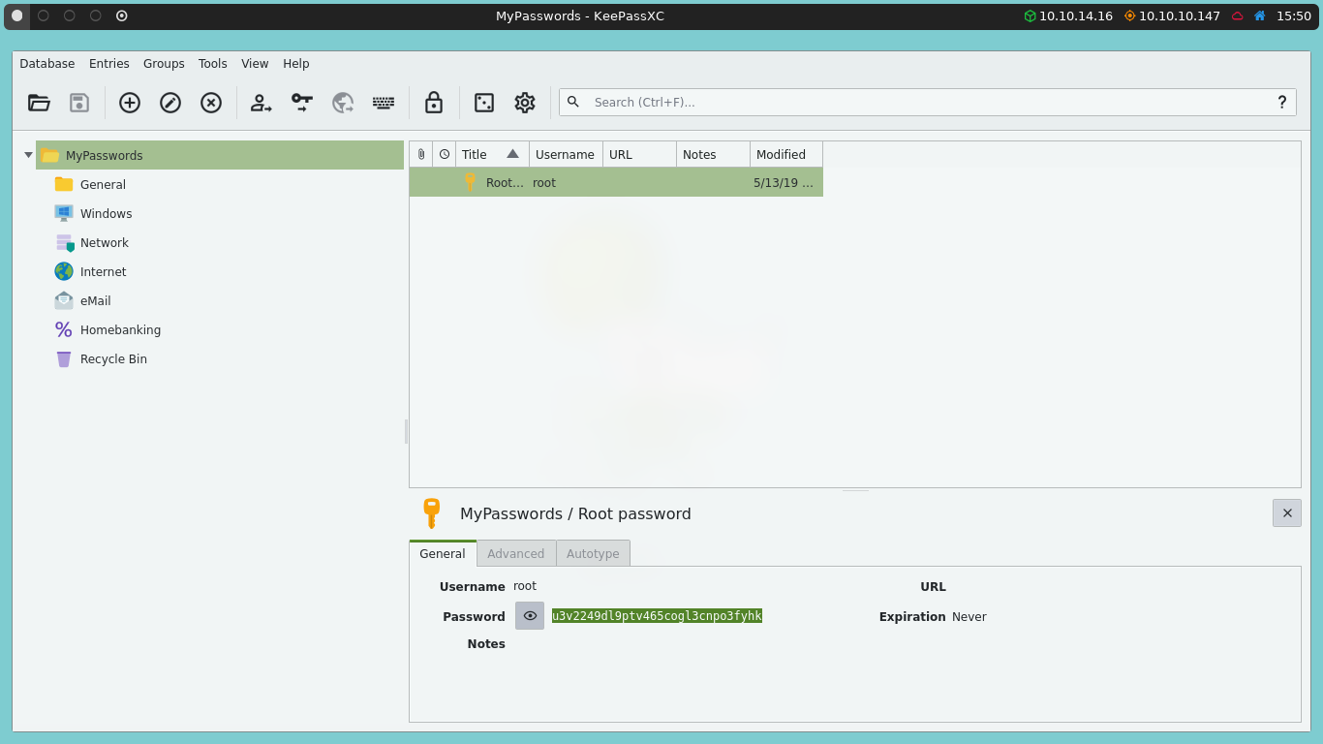Copy username to clipboard toolbar icon
The height and width of the screenshot is (744, 1323).
[x=262, y=103]
